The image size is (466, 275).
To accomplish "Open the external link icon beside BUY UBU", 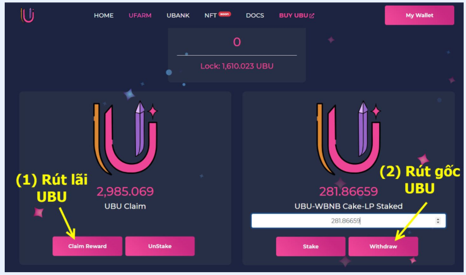I will [312, 15].
